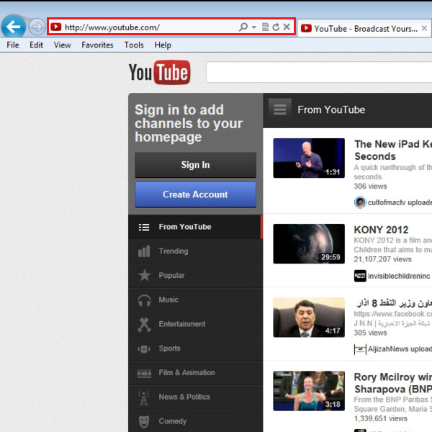Click the AljizahNews uploader link
The height and width of the screenshot is (432, 432).
(x=388, y=348)
